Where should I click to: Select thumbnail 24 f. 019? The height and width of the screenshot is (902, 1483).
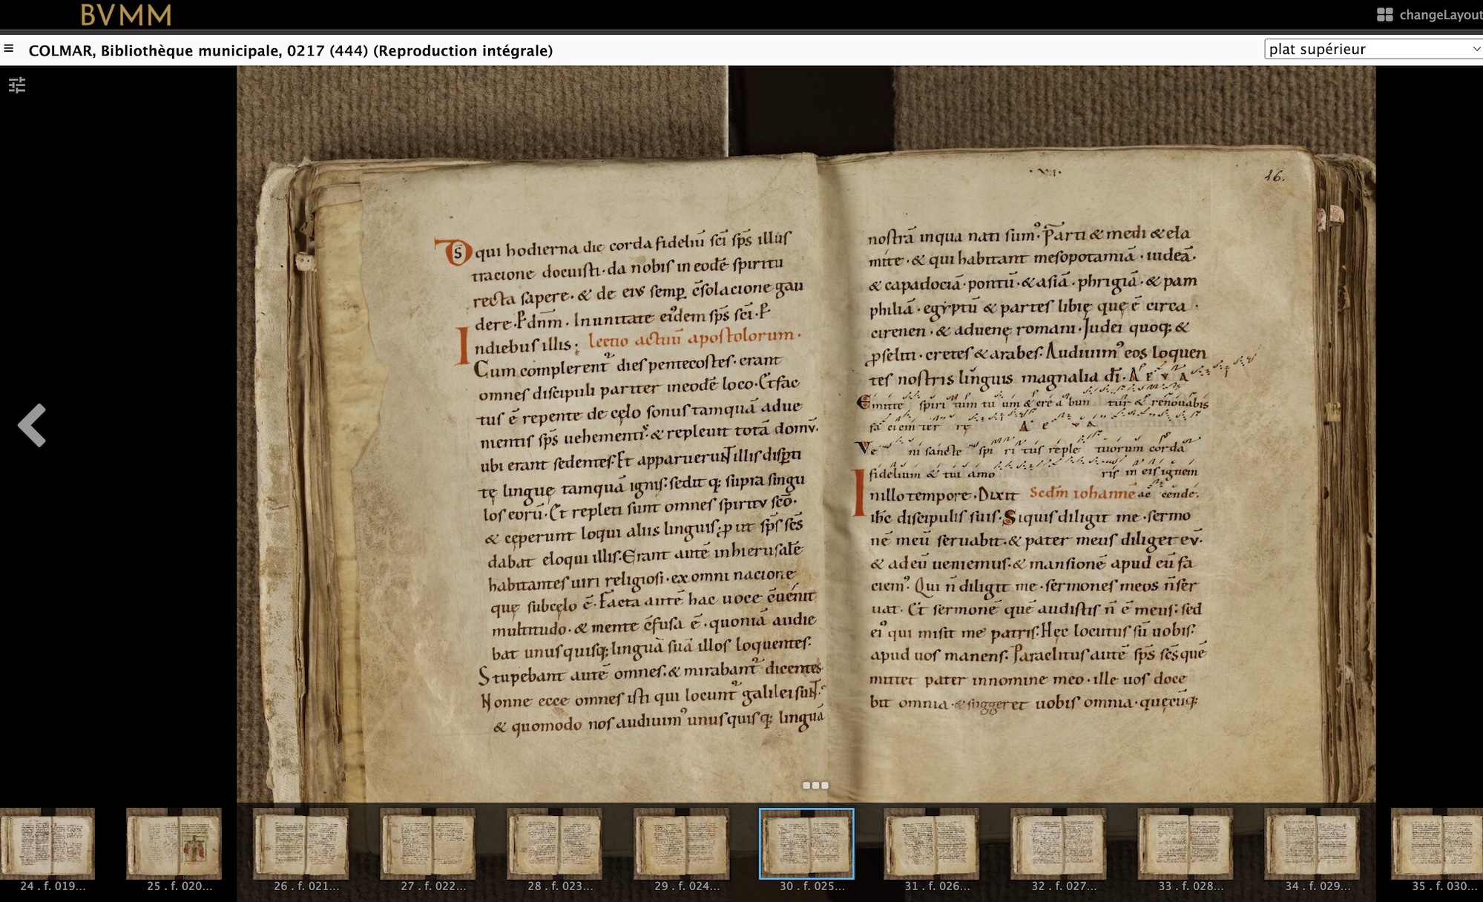click(x=47, y=844)
